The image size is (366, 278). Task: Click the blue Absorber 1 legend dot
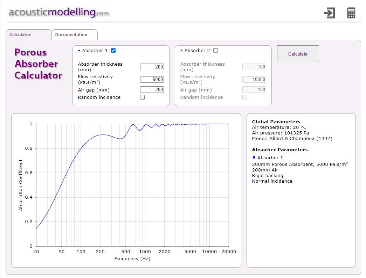pos(254,158)
